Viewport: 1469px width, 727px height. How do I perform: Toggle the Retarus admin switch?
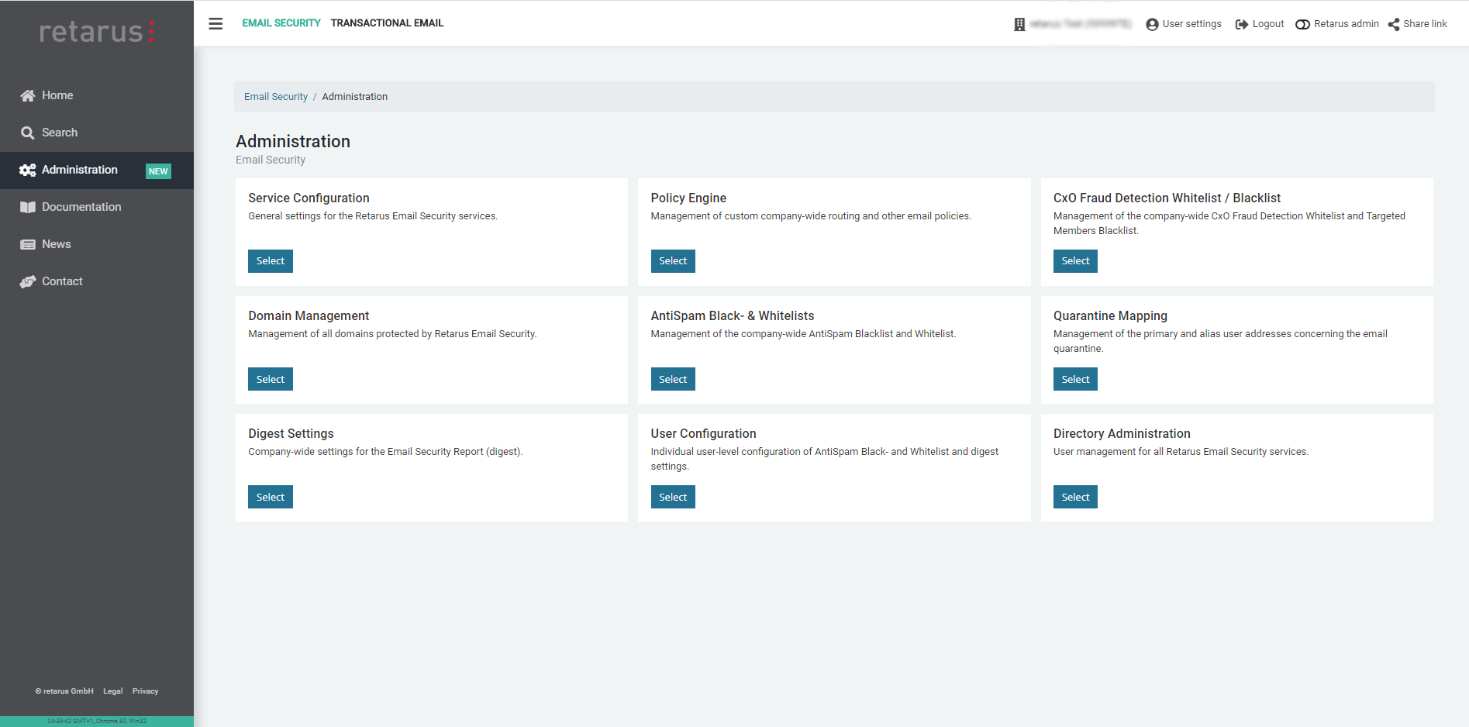(1302, 24)
